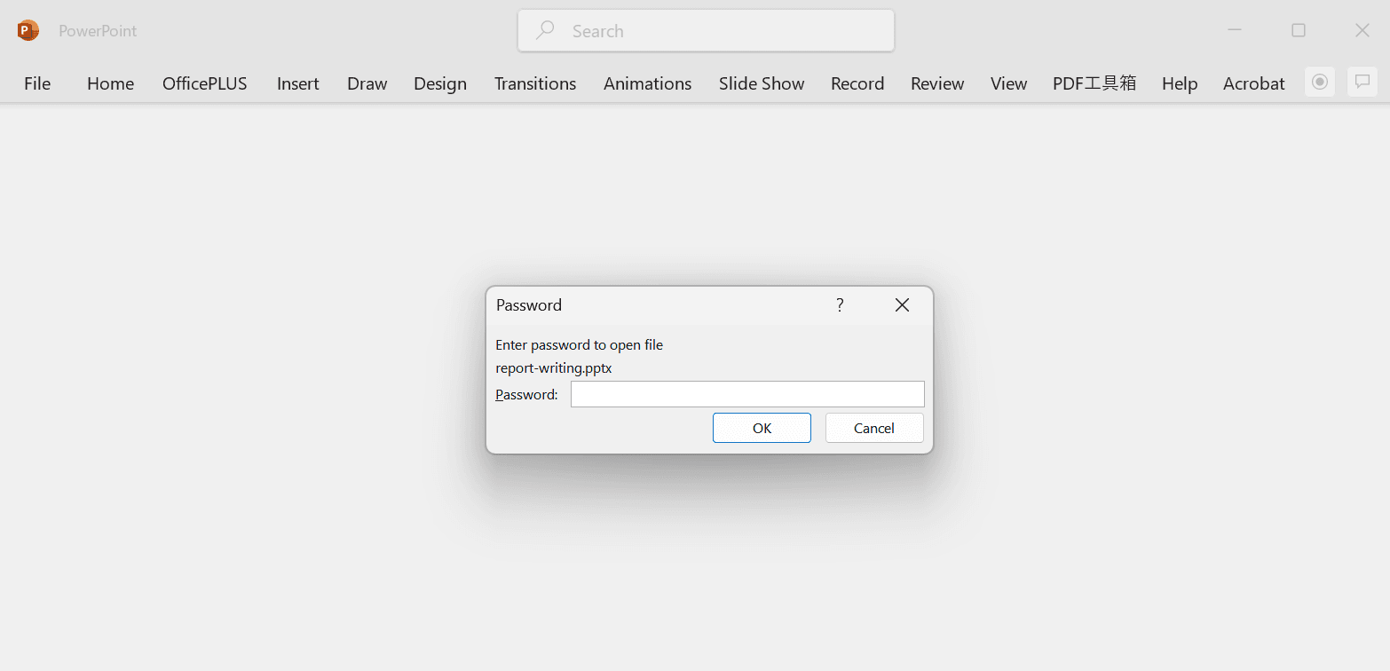Switch to the Home tab
This screenshot has height=671, width=1390.
(110, 83)
